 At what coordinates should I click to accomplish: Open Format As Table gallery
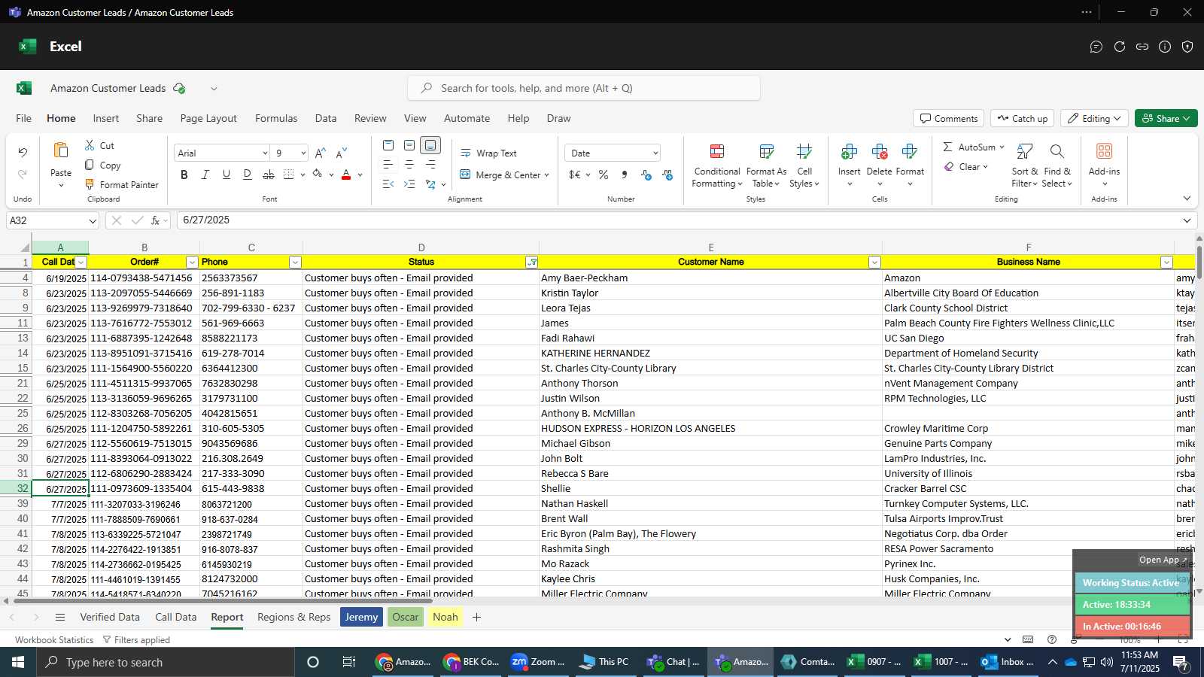766,166
